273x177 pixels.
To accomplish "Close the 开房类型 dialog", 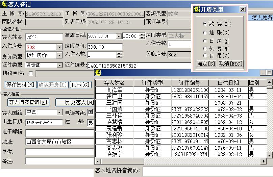I will point(242,9).
